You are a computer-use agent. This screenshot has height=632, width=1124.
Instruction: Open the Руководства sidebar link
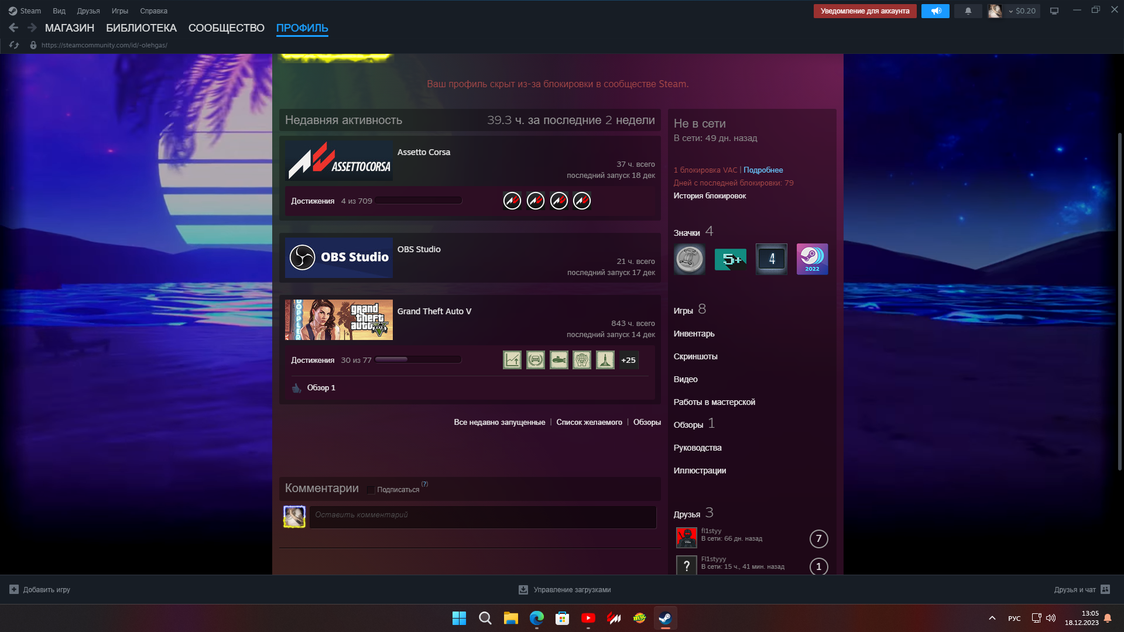coord(698,448)
